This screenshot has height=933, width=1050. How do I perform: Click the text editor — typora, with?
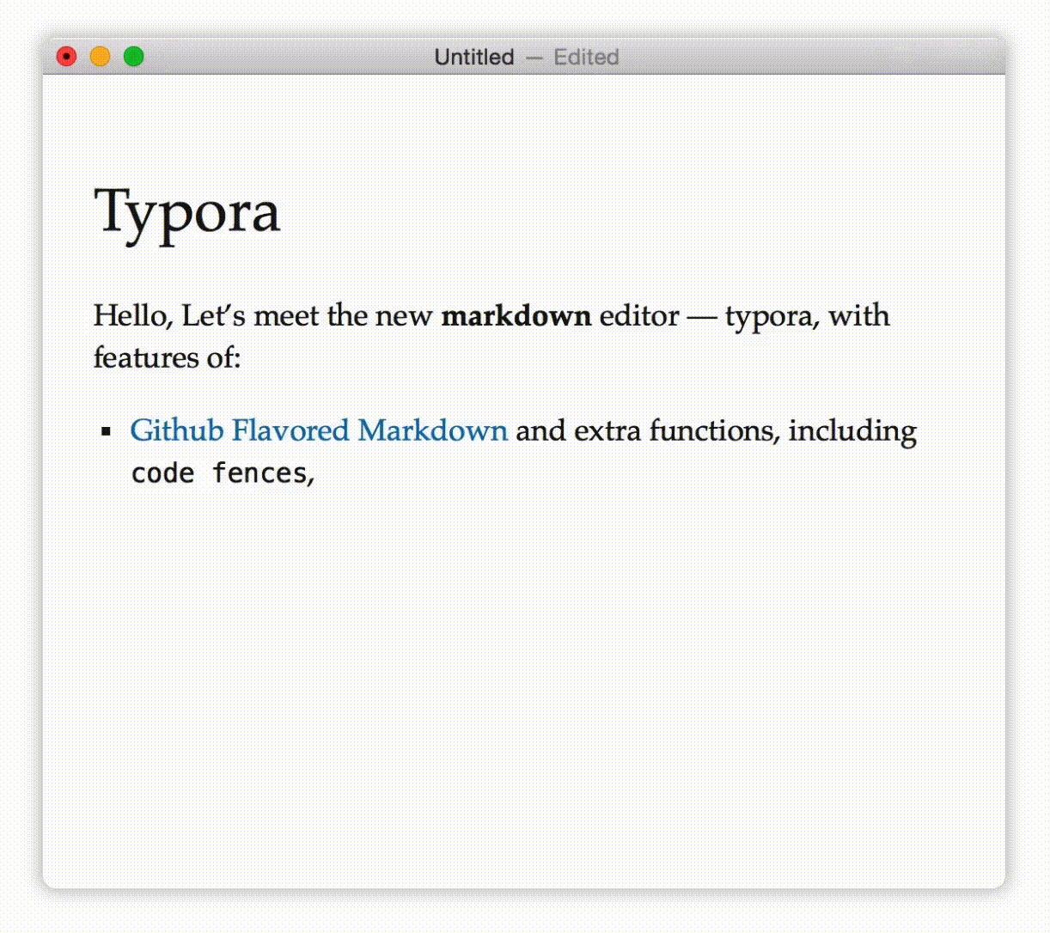[744, 315]
